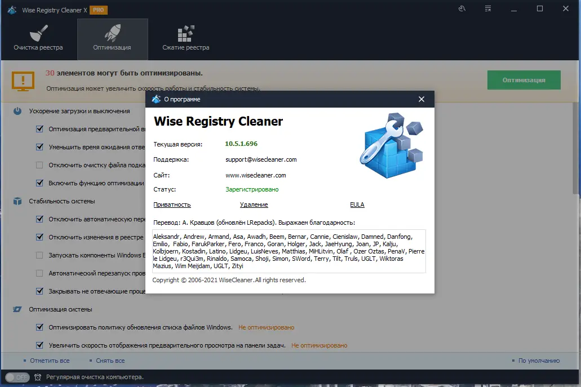Screen dimensions: 581x387
Task: Uncheck Закрывать не отвечающие процессы checkbox
Action: point(39,291)
